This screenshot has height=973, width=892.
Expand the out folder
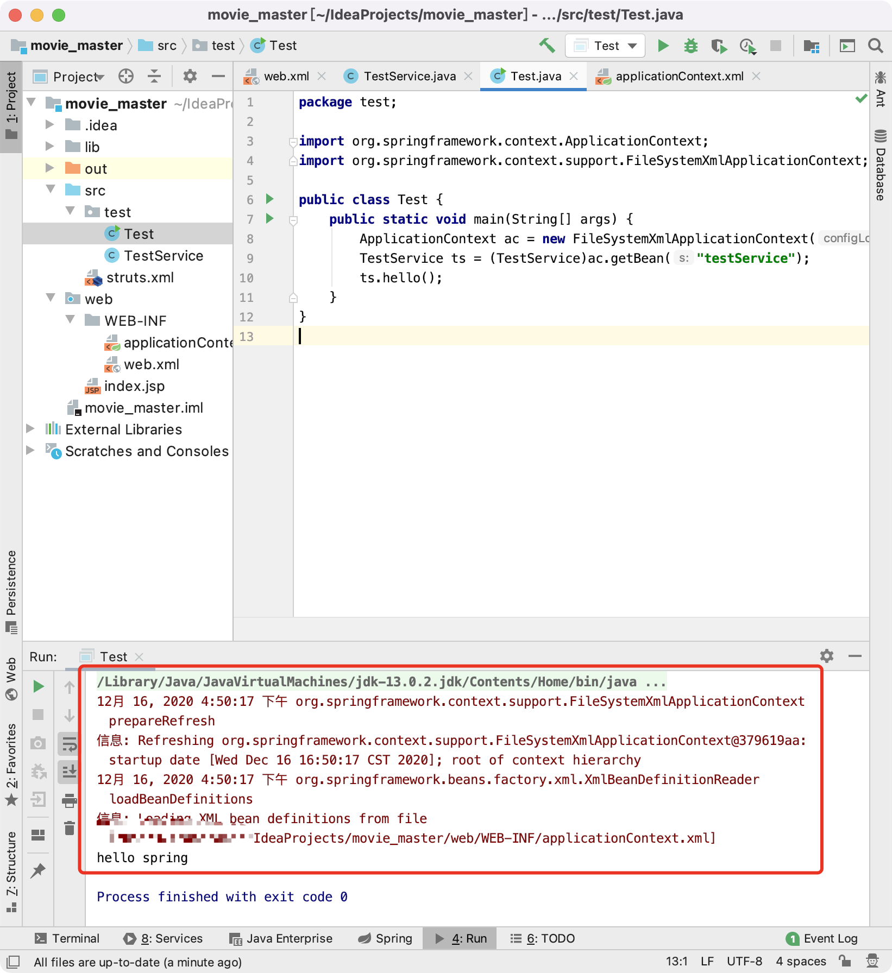(50, 168)
